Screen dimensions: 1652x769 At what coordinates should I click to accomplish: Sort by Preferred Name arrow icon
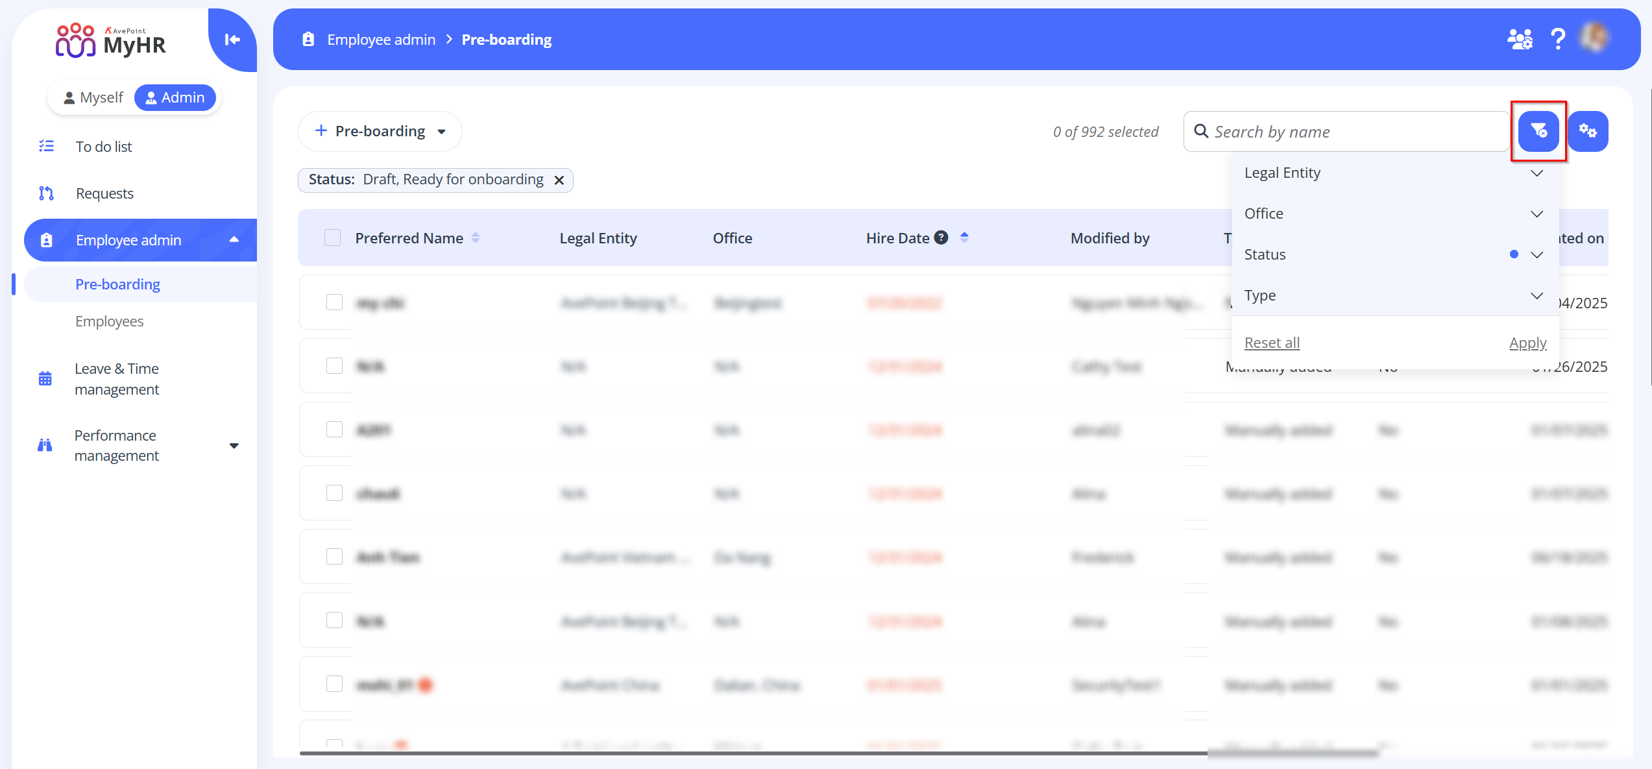[x=476, y=238]
